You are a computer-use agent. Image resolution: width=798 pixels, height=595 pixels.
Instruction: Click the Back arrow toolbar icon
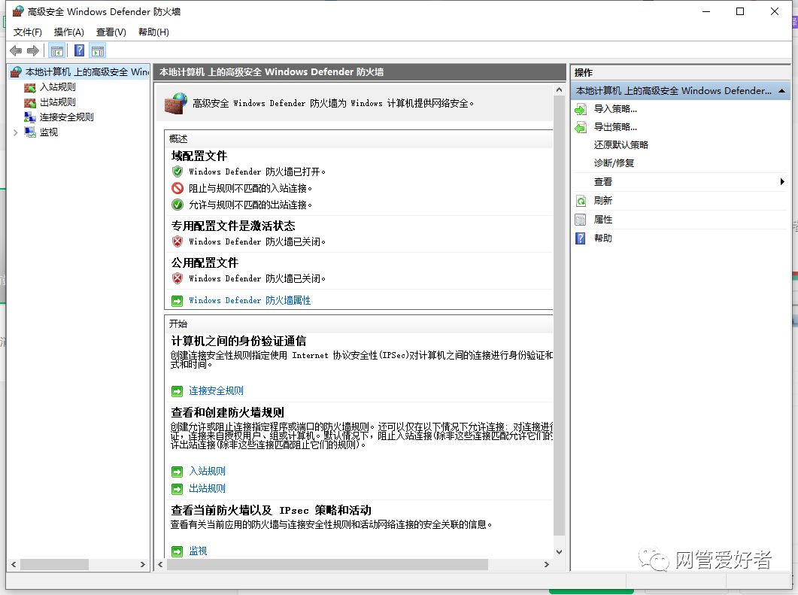pos(16,51)
